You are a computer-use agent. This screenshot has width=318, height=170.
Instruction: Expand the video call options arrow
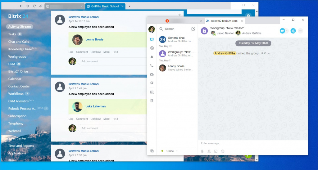[287, 31]
